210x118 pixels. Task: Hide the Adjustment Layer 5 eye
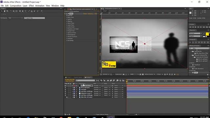[65, 93]
